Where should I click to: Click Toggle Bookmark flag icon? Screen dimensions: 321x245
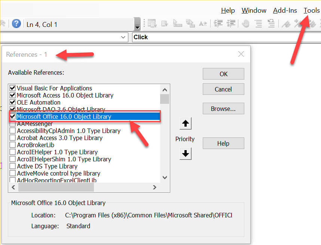(286, 24)
